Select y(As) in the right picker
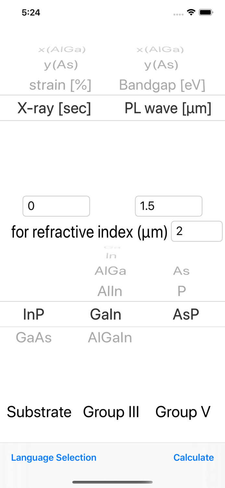Screen dimensions: 225x488 coord(161,65)
